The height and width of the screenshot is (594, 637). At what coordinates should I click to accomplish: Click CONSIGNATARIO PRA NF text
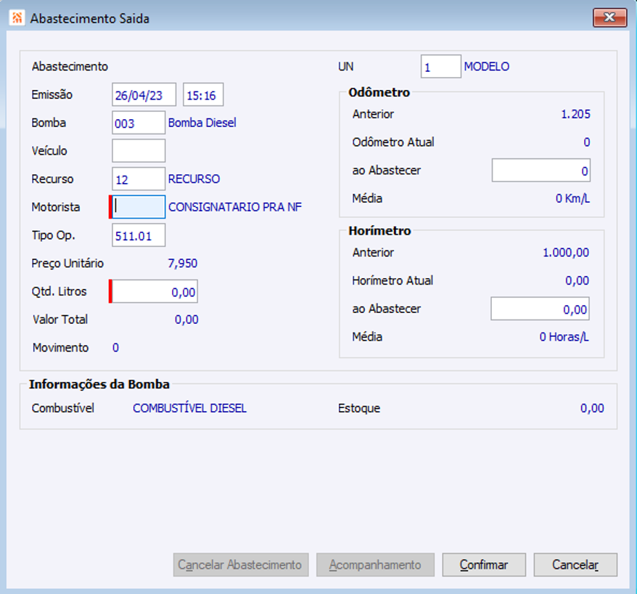[235, 207]
